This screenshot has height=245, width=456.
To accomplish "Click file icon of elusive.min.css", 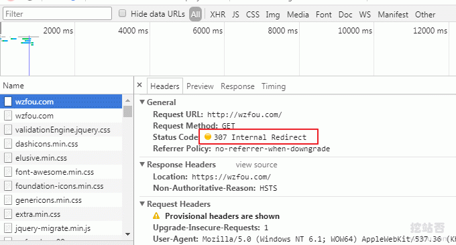I will coord(8,158).
